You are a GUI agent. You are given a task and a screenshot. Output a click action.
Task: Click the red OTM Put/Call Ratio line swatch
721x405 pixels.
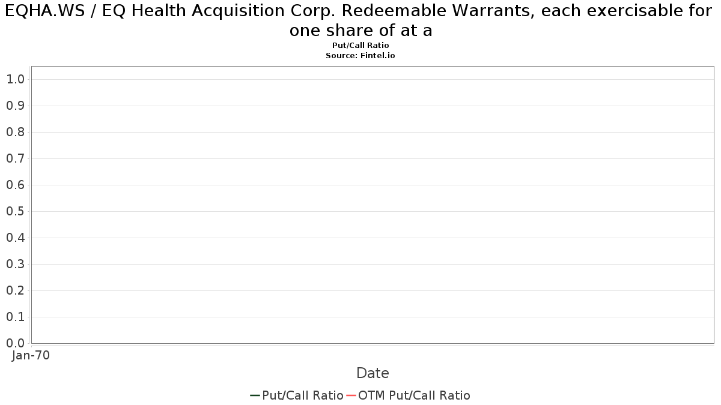pos(351,395)
